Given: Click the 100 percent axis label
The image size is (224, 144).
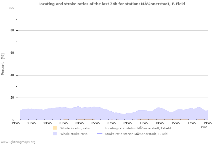Looking at the screenshot, I should [x=12, y=8].
